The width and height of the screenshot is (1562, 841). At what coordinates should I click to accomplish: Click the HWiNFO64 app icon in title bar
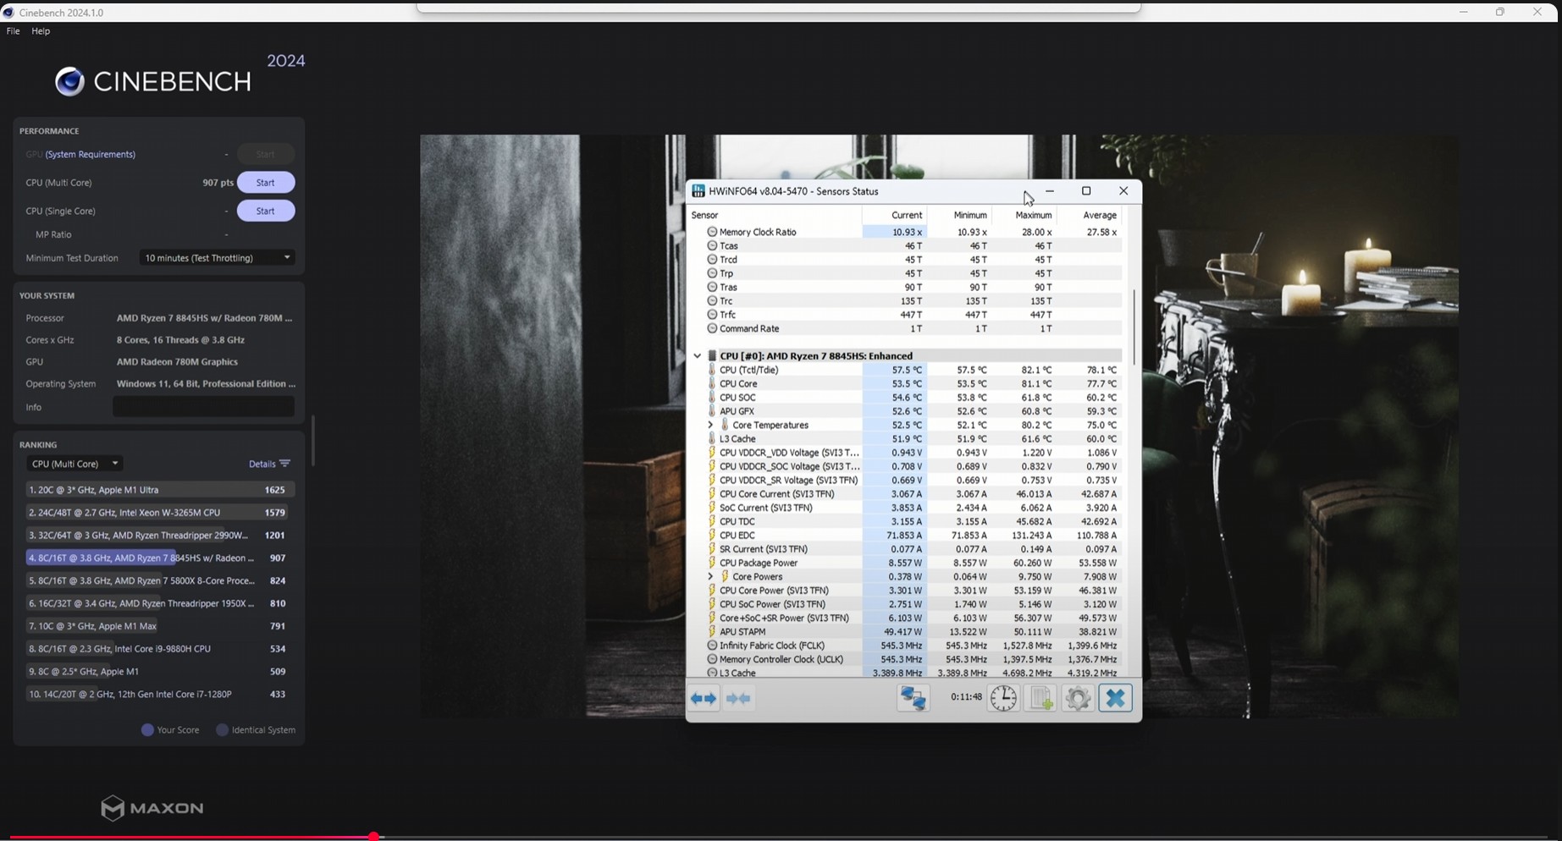point(698,191)
